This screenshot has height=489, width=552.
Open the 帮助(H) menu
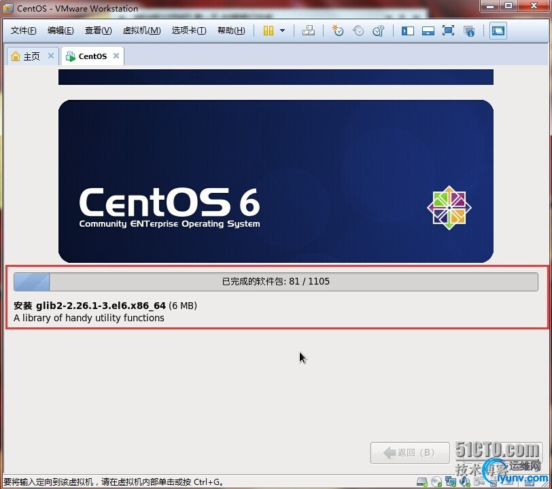click(231, 31)
